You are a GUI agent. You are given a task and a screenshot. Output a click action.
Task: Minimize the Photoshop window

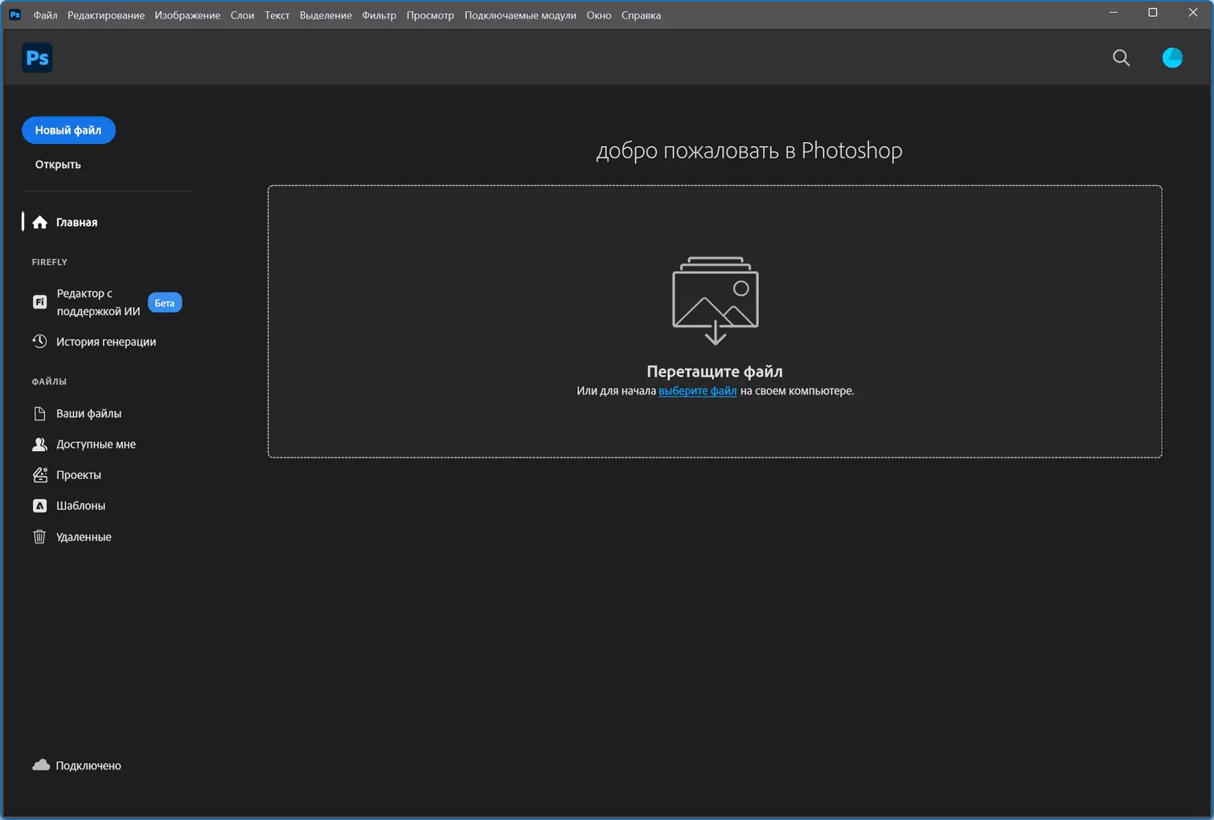[x=1114, y=13]
